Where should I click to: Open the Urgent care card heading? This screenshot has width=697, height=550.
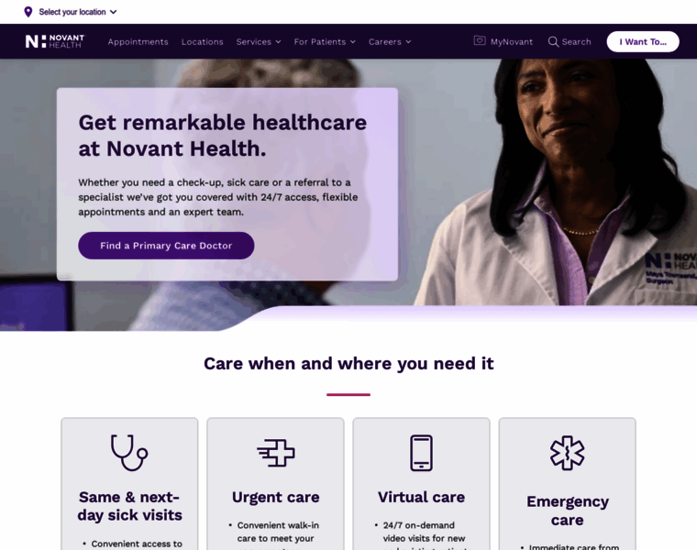point(276,497)
